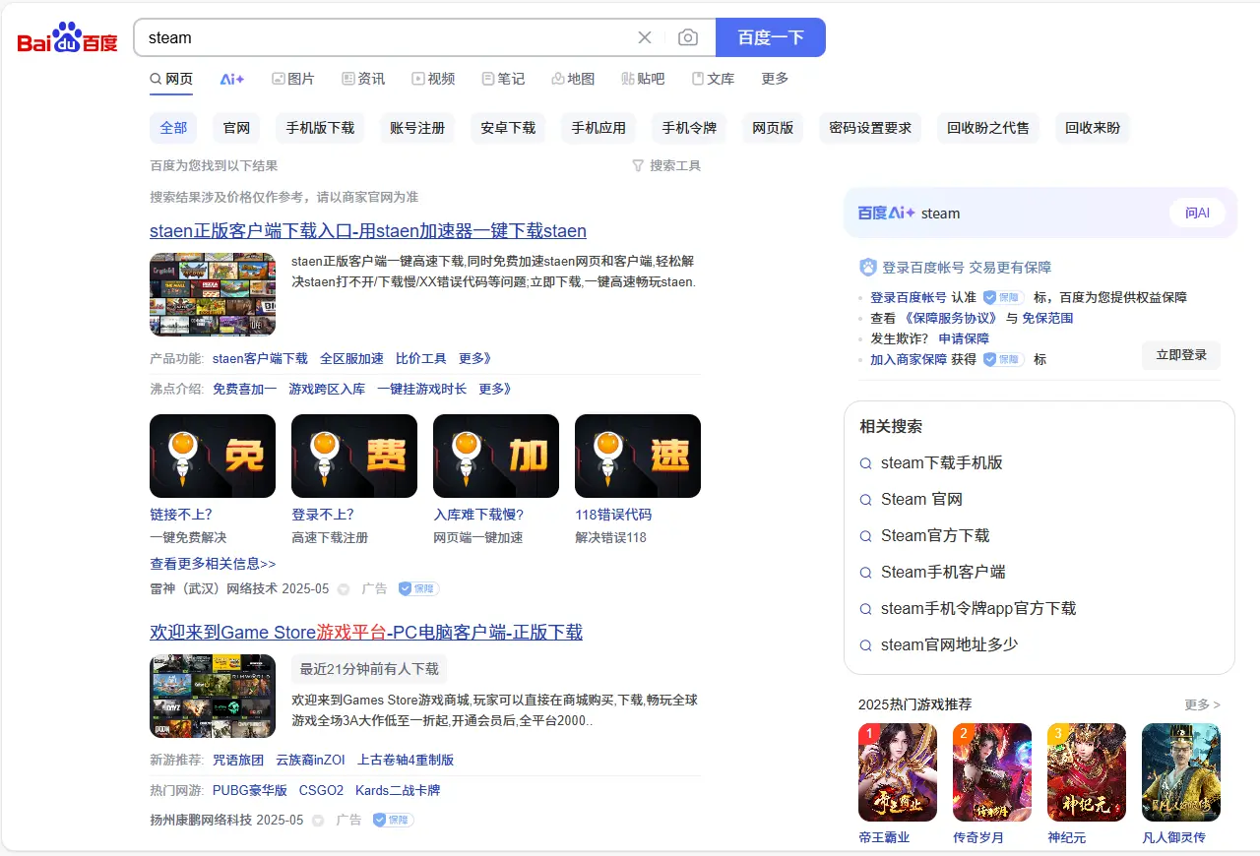Select the 回收来盼 filter chip

pyautogui.click(x=1093, y=128)
